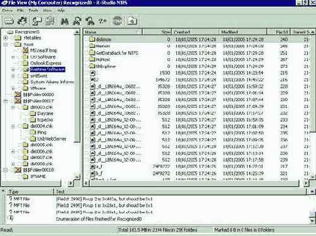Click the folder icon next to UsbWebServer
316x236 pixels.
pos(33,139)
